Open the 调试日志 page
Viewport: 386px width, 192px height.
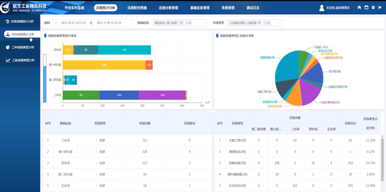pos(253,7)
